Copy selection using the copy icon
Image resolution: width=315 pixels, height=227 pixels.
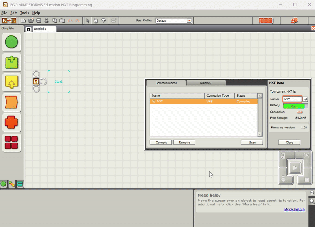click(55, 20)
